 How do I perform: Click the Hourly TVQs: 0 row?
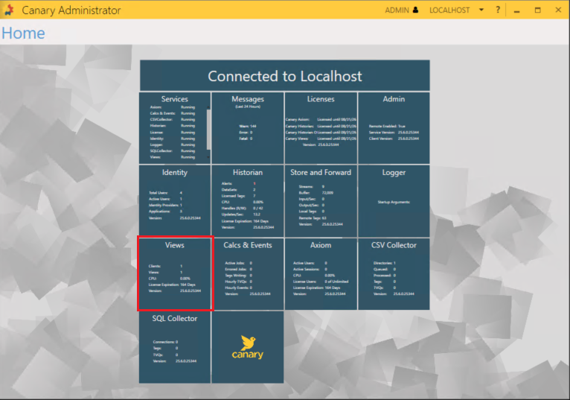tap(238, 282)
